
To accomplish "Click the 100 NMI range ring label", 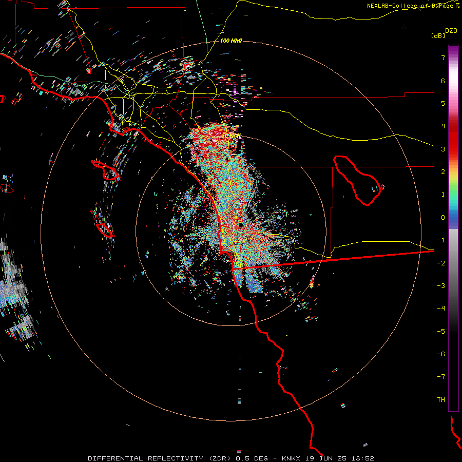I will coord(231,41).
